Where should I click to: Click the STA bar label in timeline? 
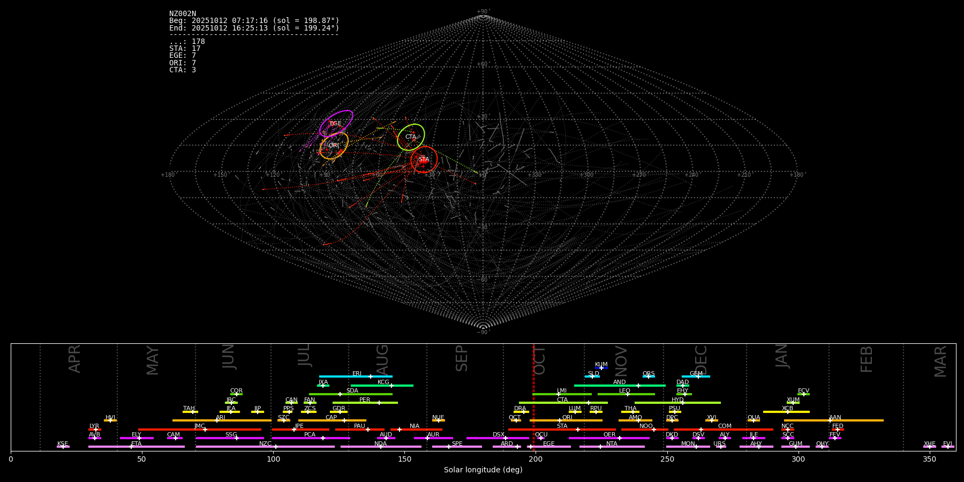click(562, 426)
